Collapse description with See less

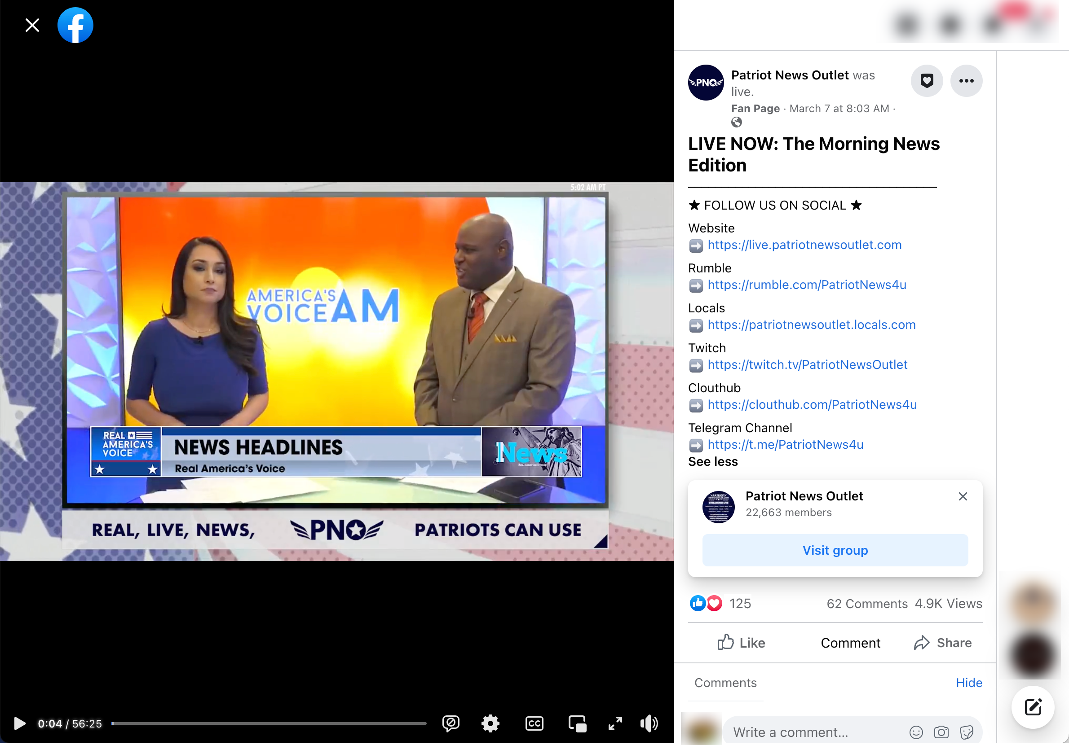(x=713, y=462)
